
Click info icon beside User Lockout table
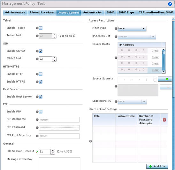pyautogui.click(x=90, y=141)
